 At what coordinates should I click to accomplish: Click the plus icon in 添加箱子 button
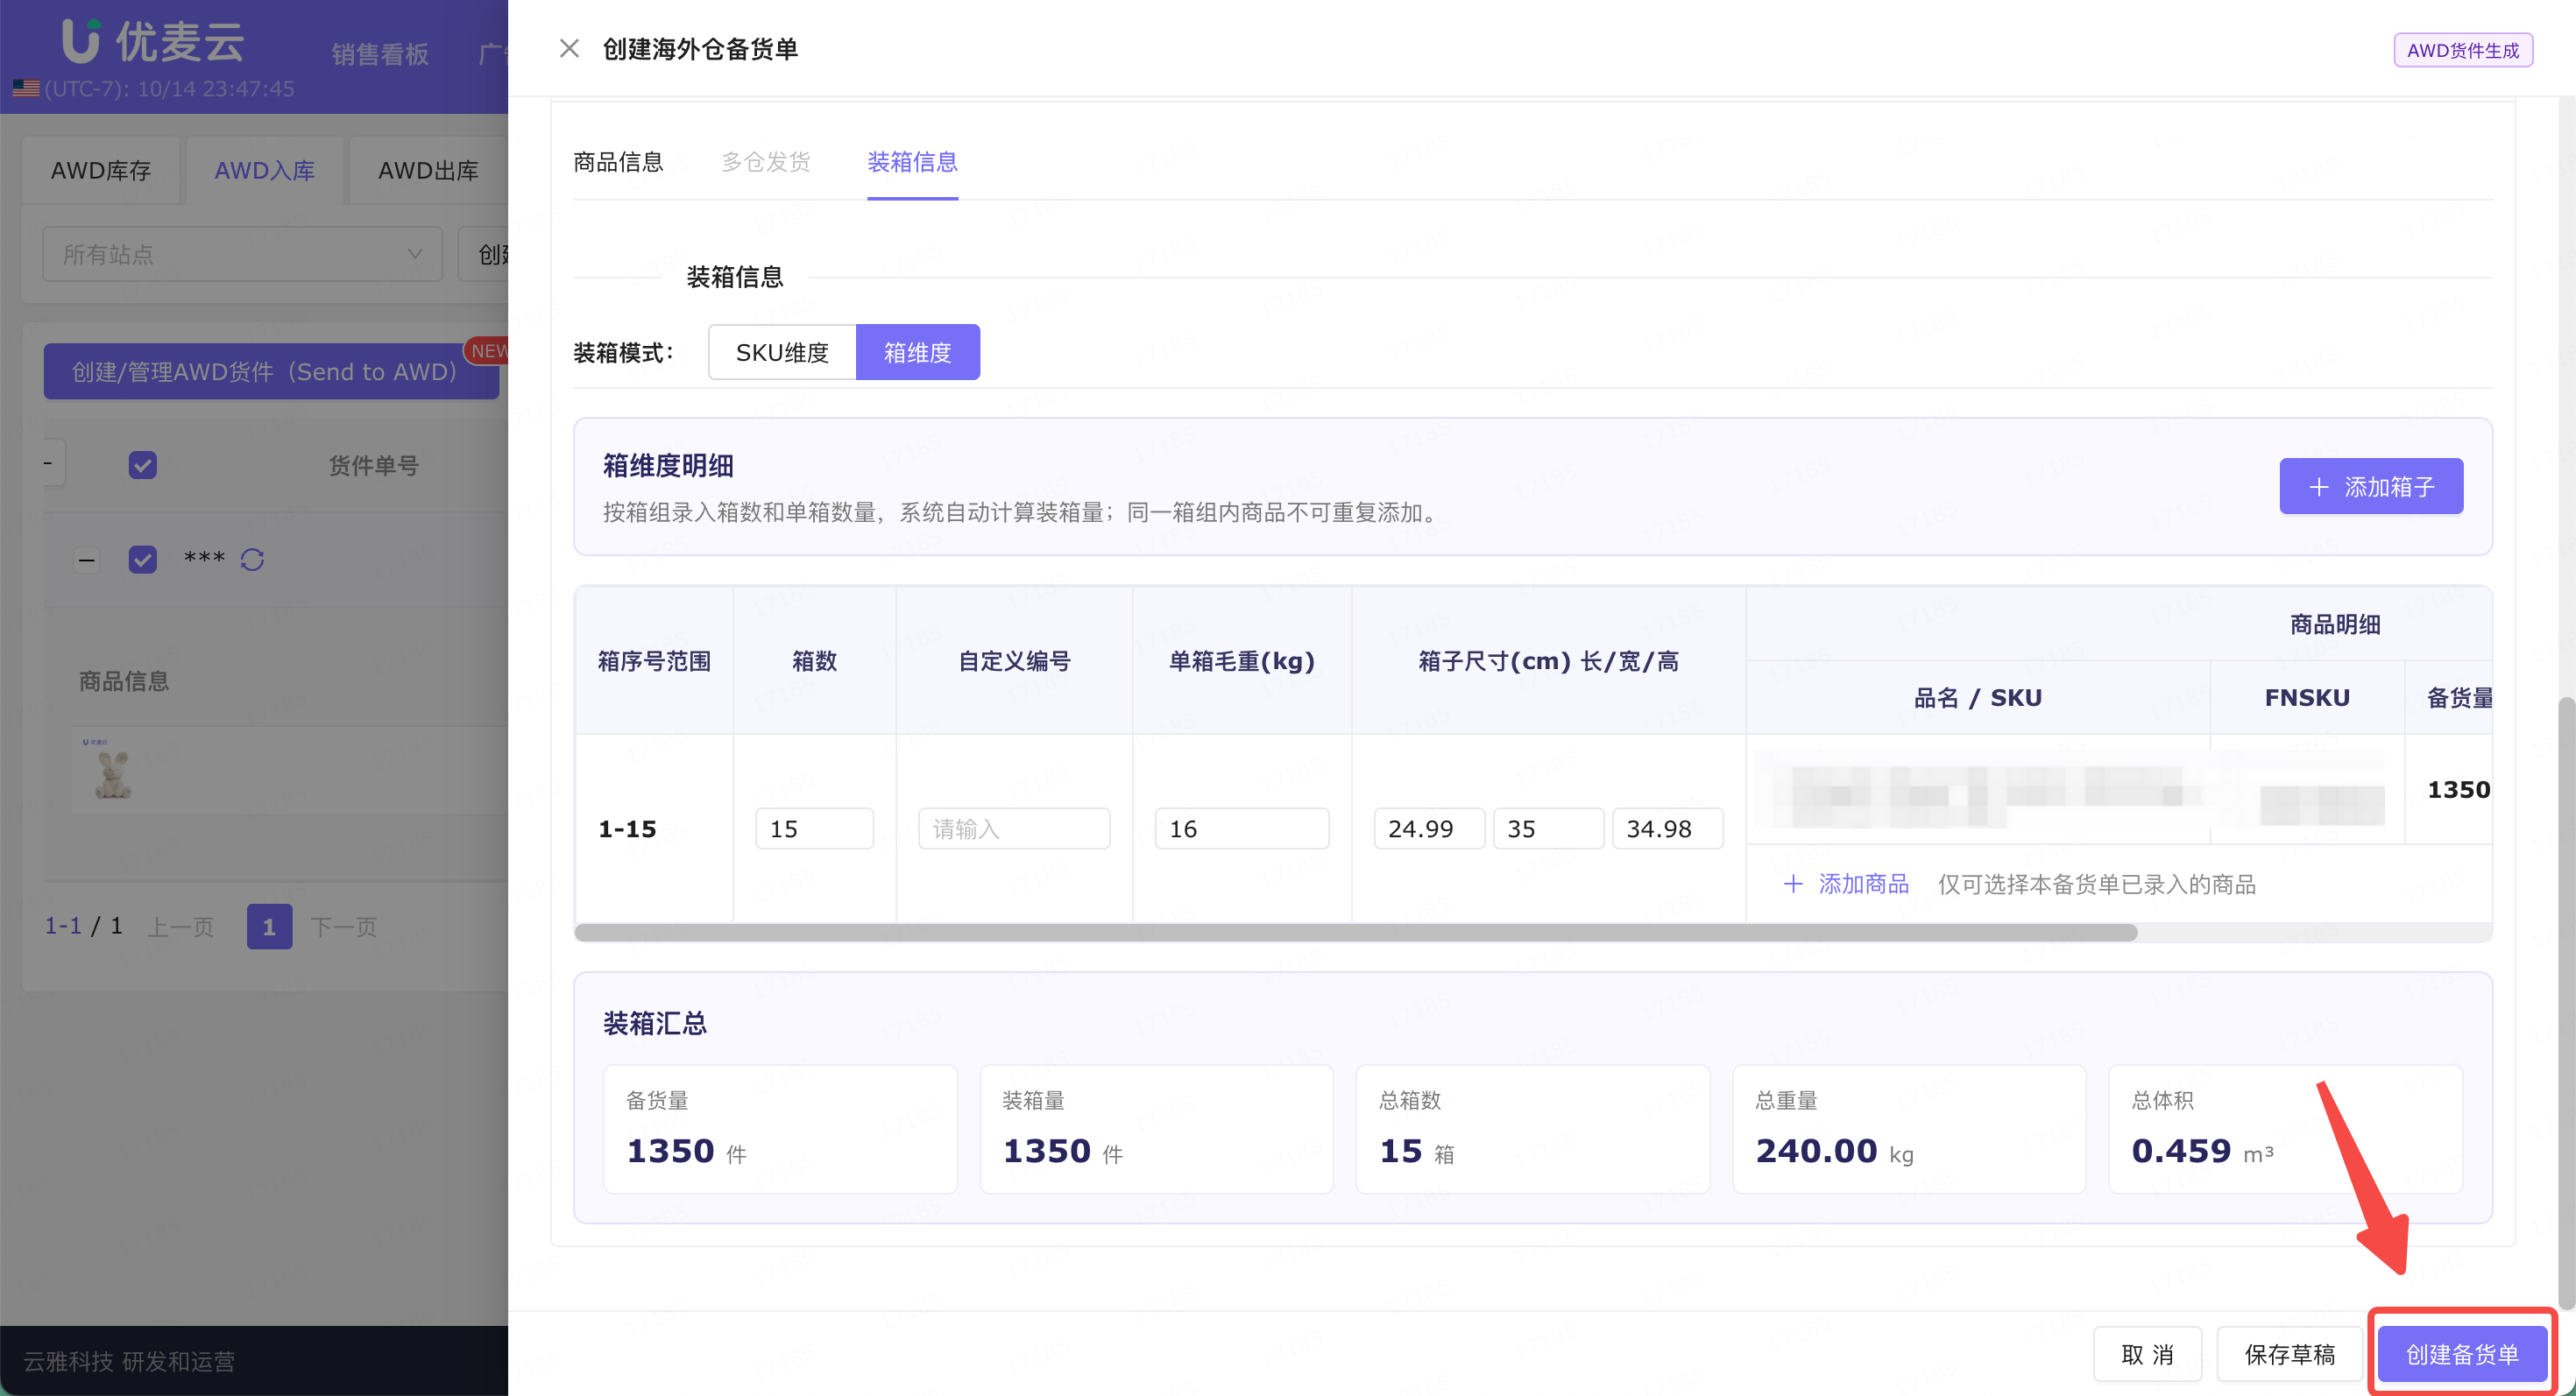click(x=2318, y=487)
